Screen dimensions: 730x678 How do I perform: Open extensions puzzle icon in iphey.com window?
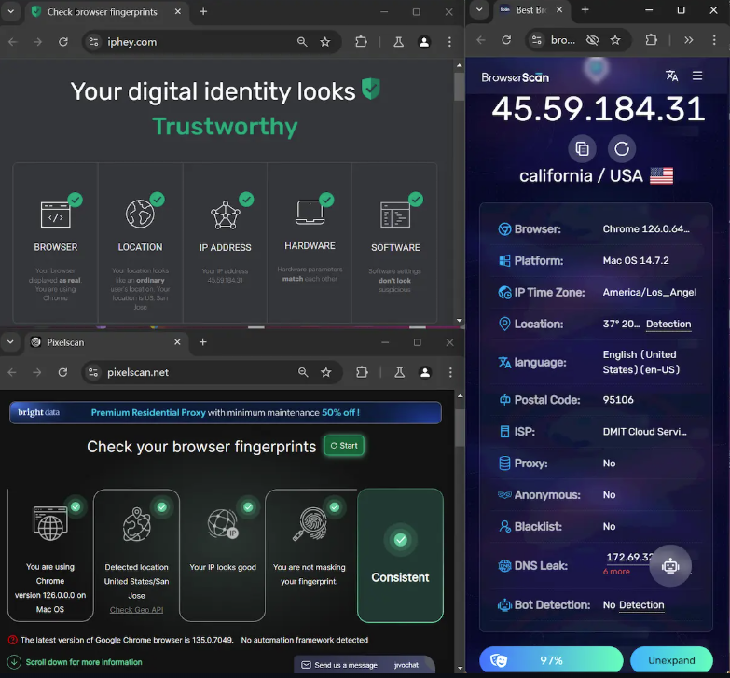pos(362,42)
